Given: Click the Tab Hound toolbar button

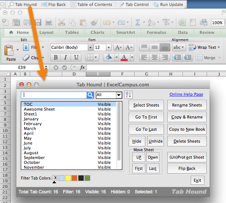Looking at the screenshot, I should point(22,4).
